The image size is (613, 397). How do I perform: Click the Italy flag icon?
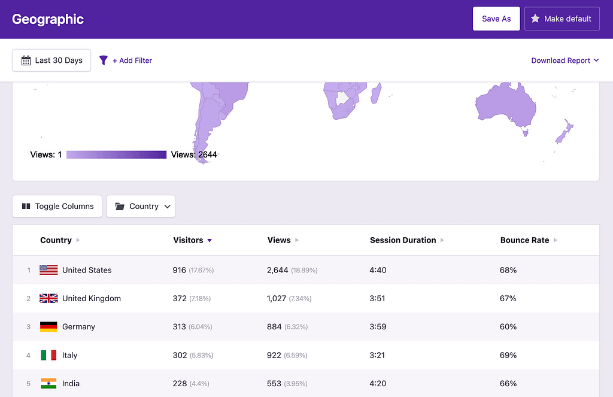pyautogui.click(x=48, y=355)
